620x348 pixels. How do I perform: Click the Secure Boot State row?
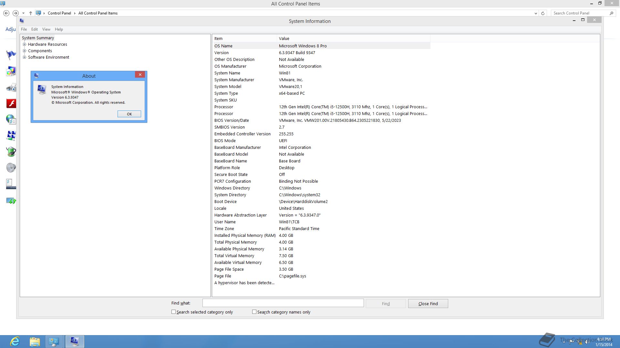(x=322, y=175)
